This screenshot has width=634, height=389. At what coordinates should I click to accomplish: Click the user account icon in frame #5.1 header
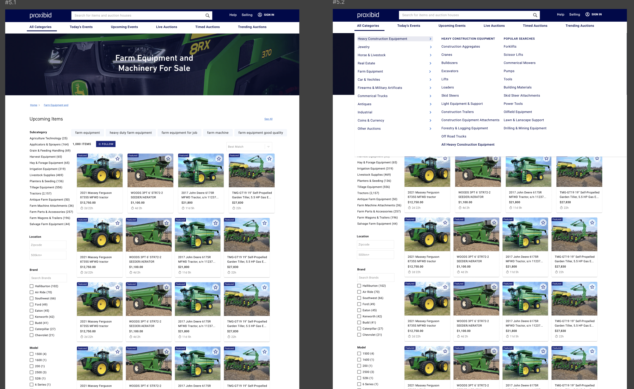pos(260,15)
